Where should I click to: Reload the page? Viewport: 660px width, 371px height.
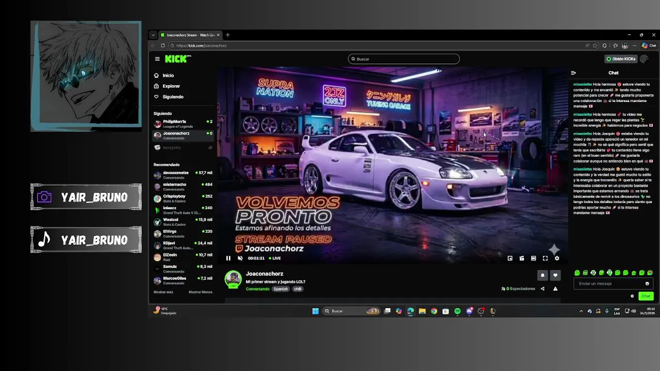coord(162,45)
